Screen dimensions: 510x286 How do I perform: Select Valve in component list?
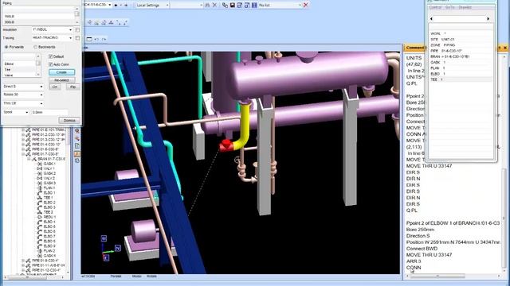pos(9,75)
